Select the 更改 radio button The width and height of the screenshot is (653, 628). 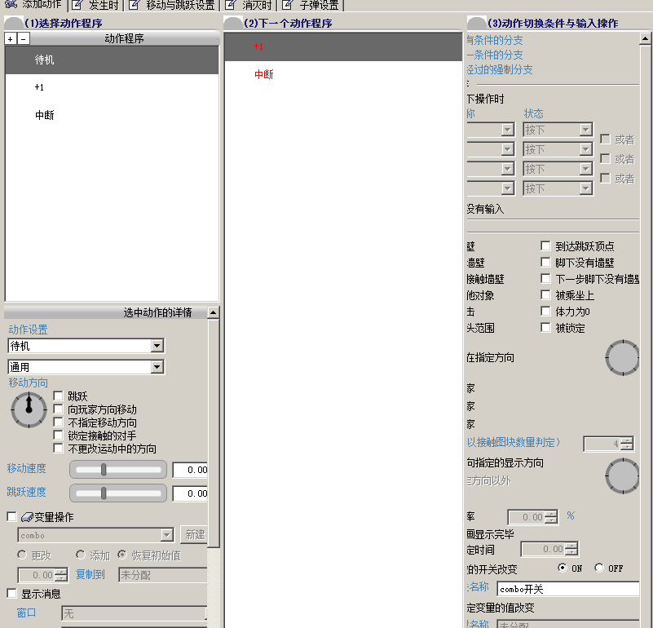pyautogui.click(x=22, y=555)
